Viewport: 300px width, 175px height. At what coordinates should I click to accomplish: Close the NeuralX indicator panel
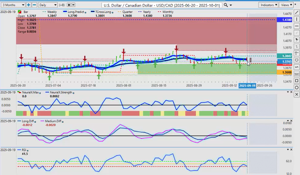[291, 92]
